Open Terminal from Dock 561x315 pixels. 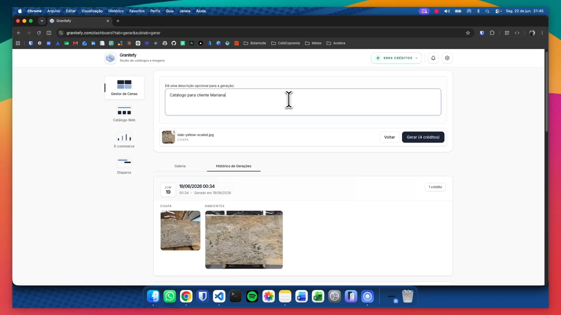point(236,297)
